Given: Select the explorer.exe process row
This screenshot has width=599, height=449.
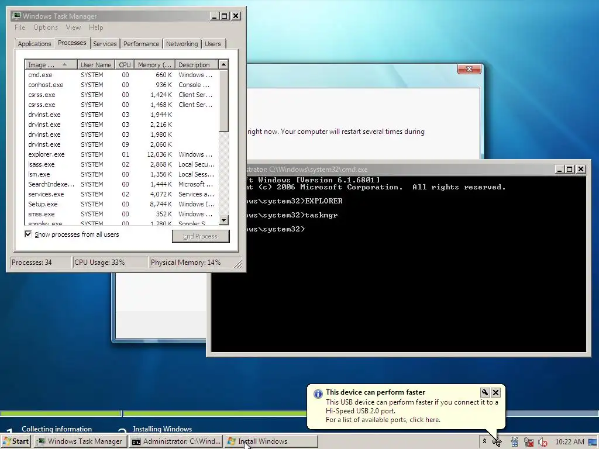Looking at the screenshot, I should tap(122, 154).
